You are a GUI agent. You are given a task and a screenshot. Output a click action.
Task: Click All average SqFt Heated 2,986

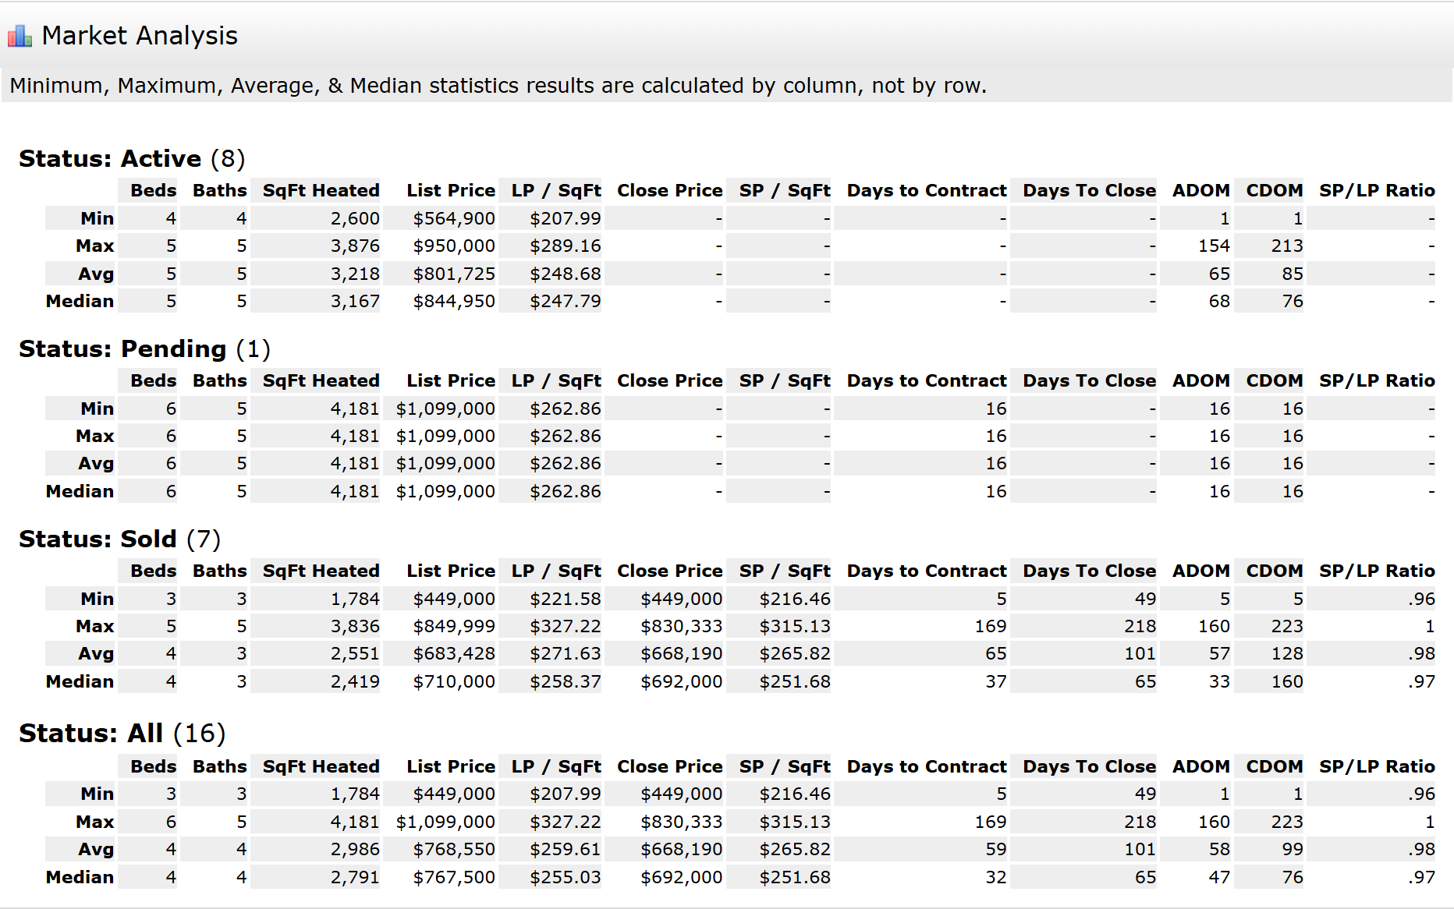pos(355,850)
